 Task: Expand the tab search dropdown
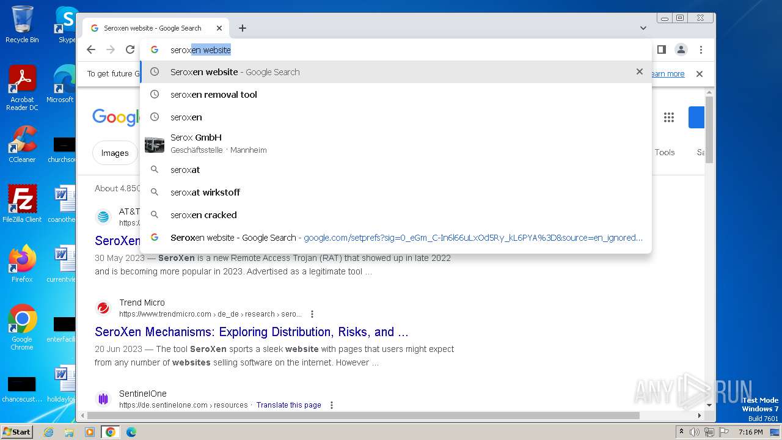(x=643, y=28)
